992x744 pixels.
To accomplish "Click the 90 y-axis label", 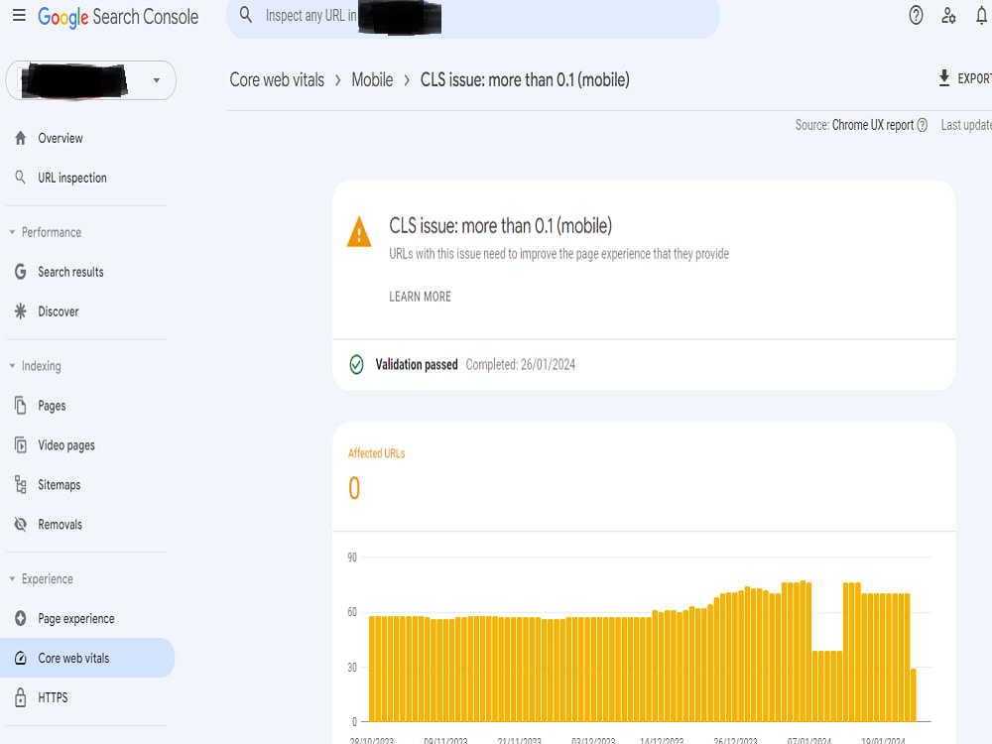I will pos(352,558).
